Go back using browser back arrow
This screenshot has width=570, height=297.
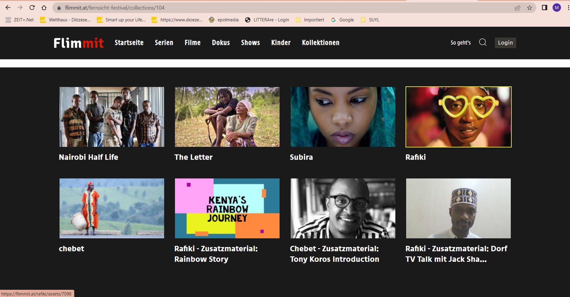8,8
